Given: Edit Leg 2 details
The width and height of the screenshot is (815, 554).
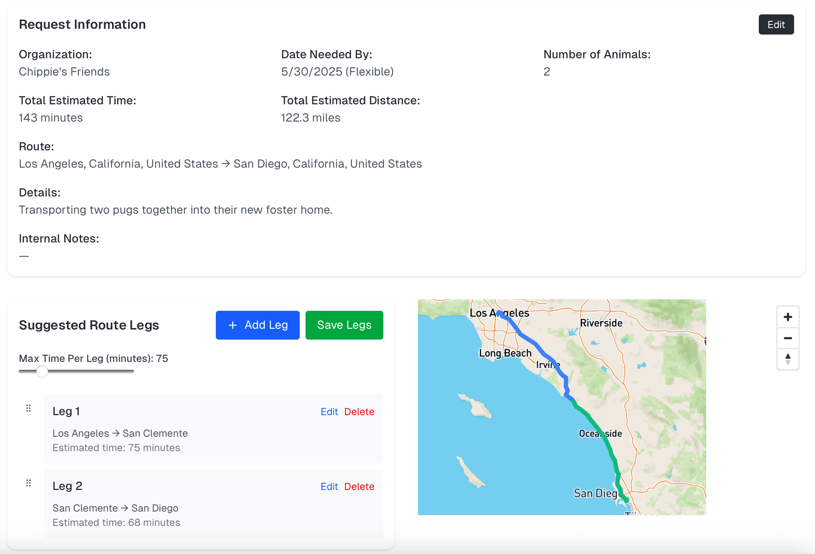Looking at the screenshot, I should [x=329, y=486].
